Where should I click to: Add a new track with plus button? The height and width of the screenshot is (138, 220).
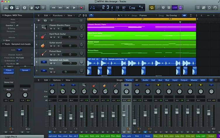coord(39,20)
